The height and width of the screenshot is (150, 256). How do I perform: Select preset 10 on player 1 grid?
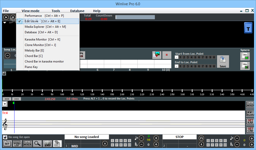[129, 145]
